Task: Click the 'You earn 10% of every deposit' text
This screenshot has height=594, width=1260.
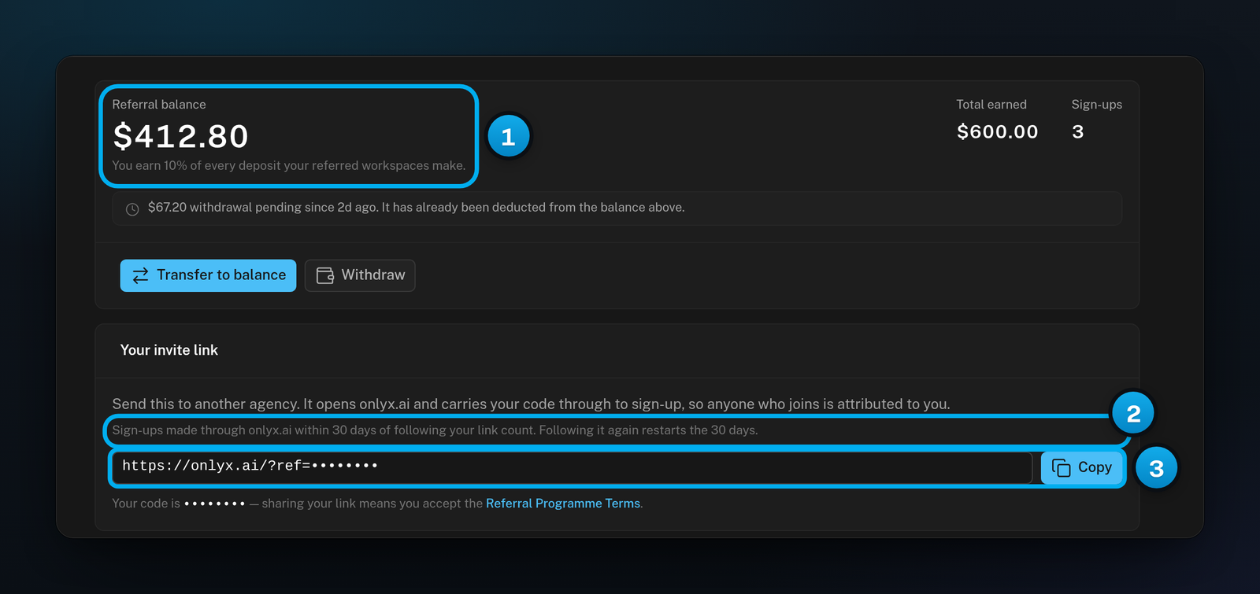Action: point(289,166)
